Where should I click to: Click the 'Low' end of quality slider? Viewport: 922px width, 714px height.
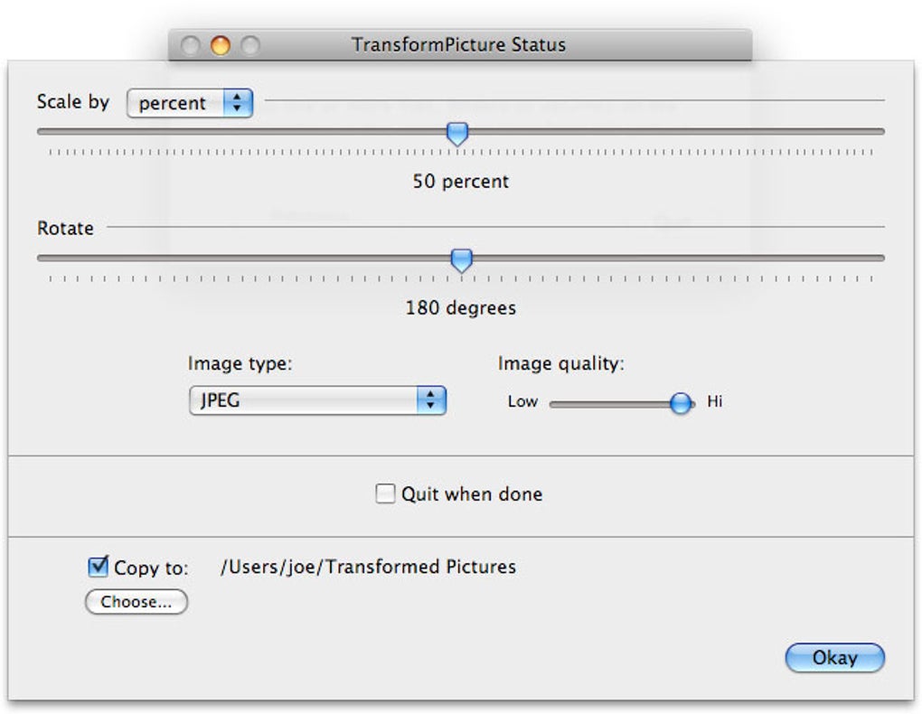pyautogui.click(x=522, y=401)
